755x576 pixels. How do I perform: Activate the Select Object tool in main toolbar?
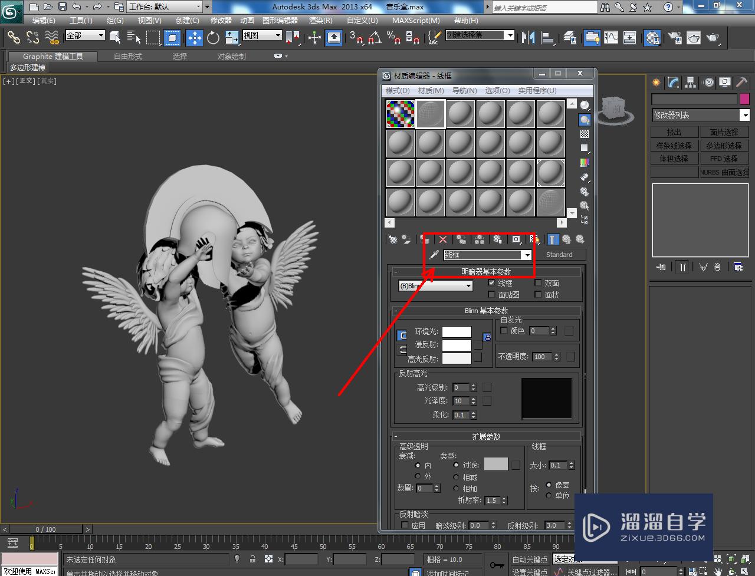115,38
